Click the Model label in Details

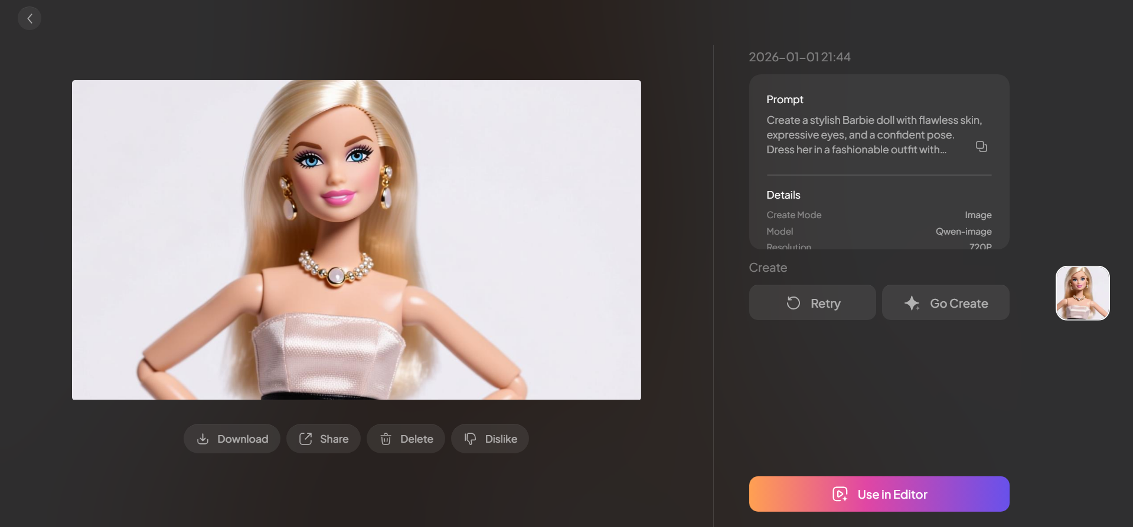pyautogui.click(x=780, y=232)
